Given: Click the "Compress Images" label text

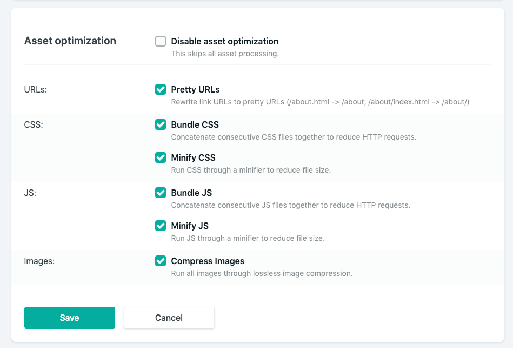Looking at the screenshot, I should (208, 261).
